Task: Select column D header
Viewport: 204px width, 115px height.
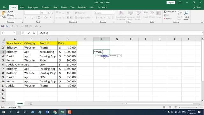Action: [67, 39]
